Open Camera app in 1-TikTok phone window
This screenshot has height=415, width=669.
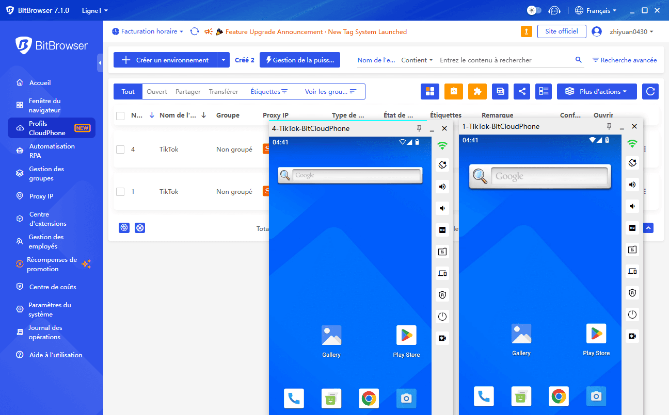click(x=596, y=396)
